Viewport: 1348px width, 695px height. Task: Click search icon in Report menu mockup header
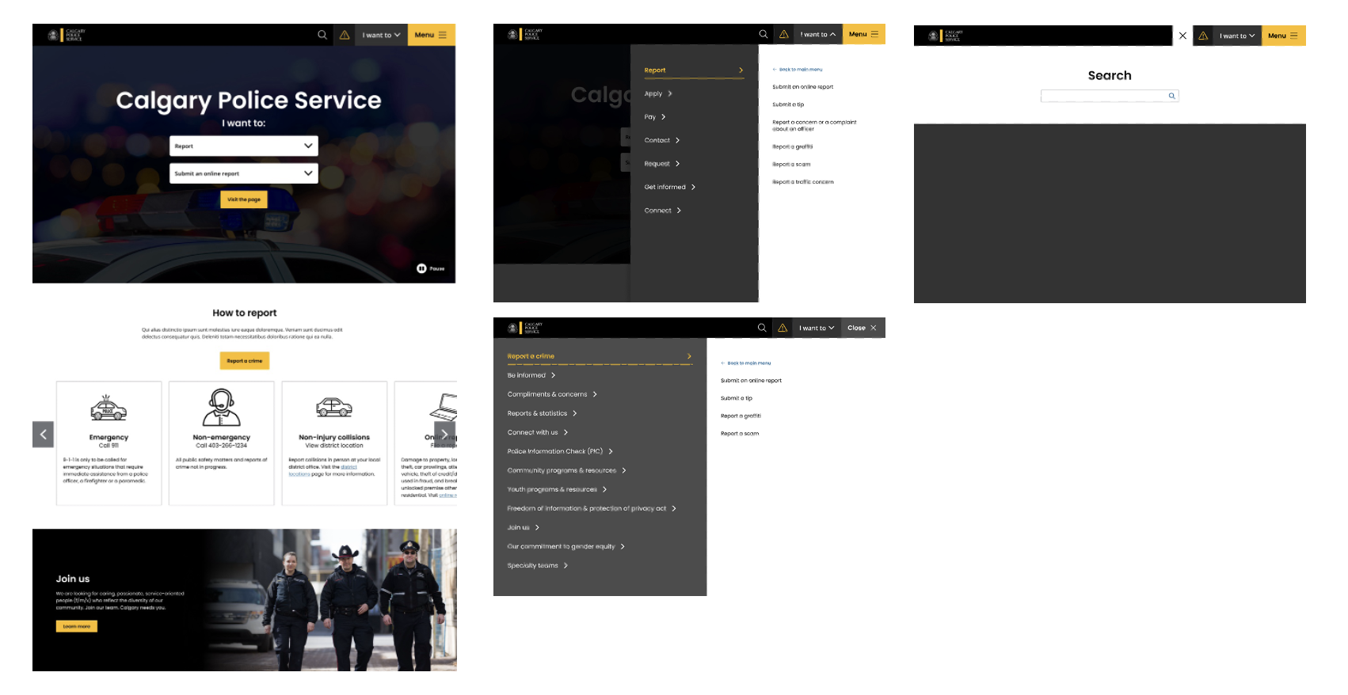pyautogui.click(x=763, y=34)
